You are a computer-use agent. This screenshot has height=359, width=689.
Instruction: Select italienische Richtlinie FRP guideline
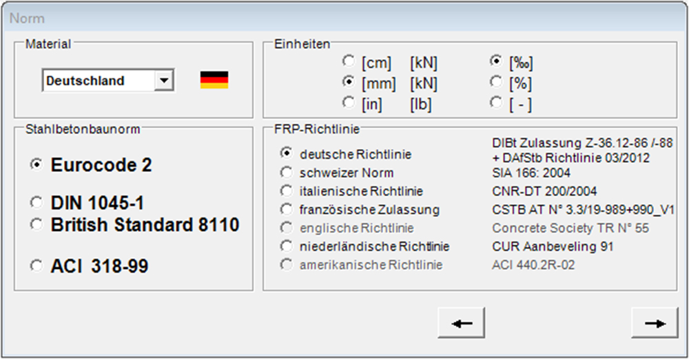(x=287, y=191)
